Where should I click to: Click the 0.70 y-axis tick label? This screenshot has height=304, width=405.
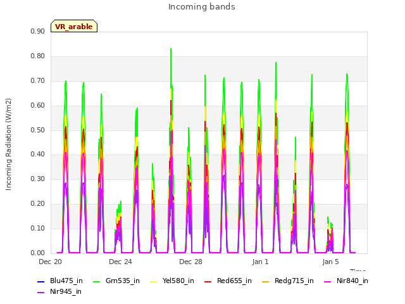click(x=38, y=80)
